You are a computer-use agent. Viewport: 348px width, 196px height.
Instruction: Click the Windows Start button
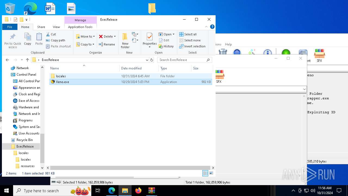point(7,191)
